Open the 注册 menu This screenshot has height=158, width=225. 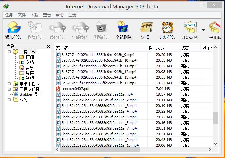[x=72, y=15]
